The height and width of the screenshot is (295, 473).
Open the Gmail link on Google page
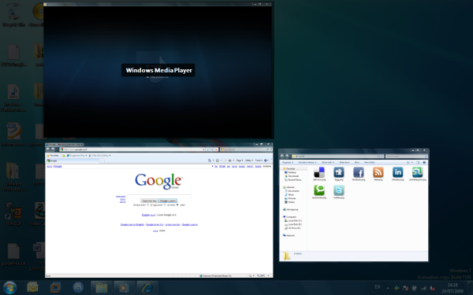222,166
